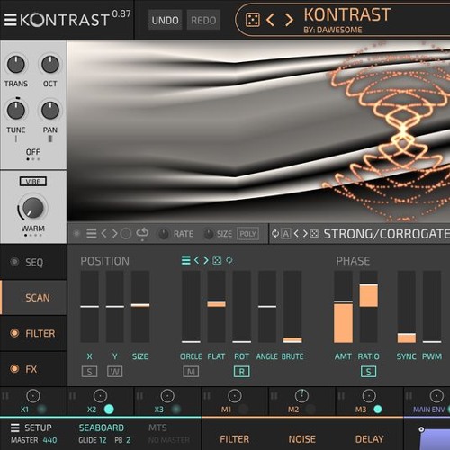Click the circle record icon in sequencer bar
Image resolution: width=450 pixels, height=450 pixels.
pos(126,234)
